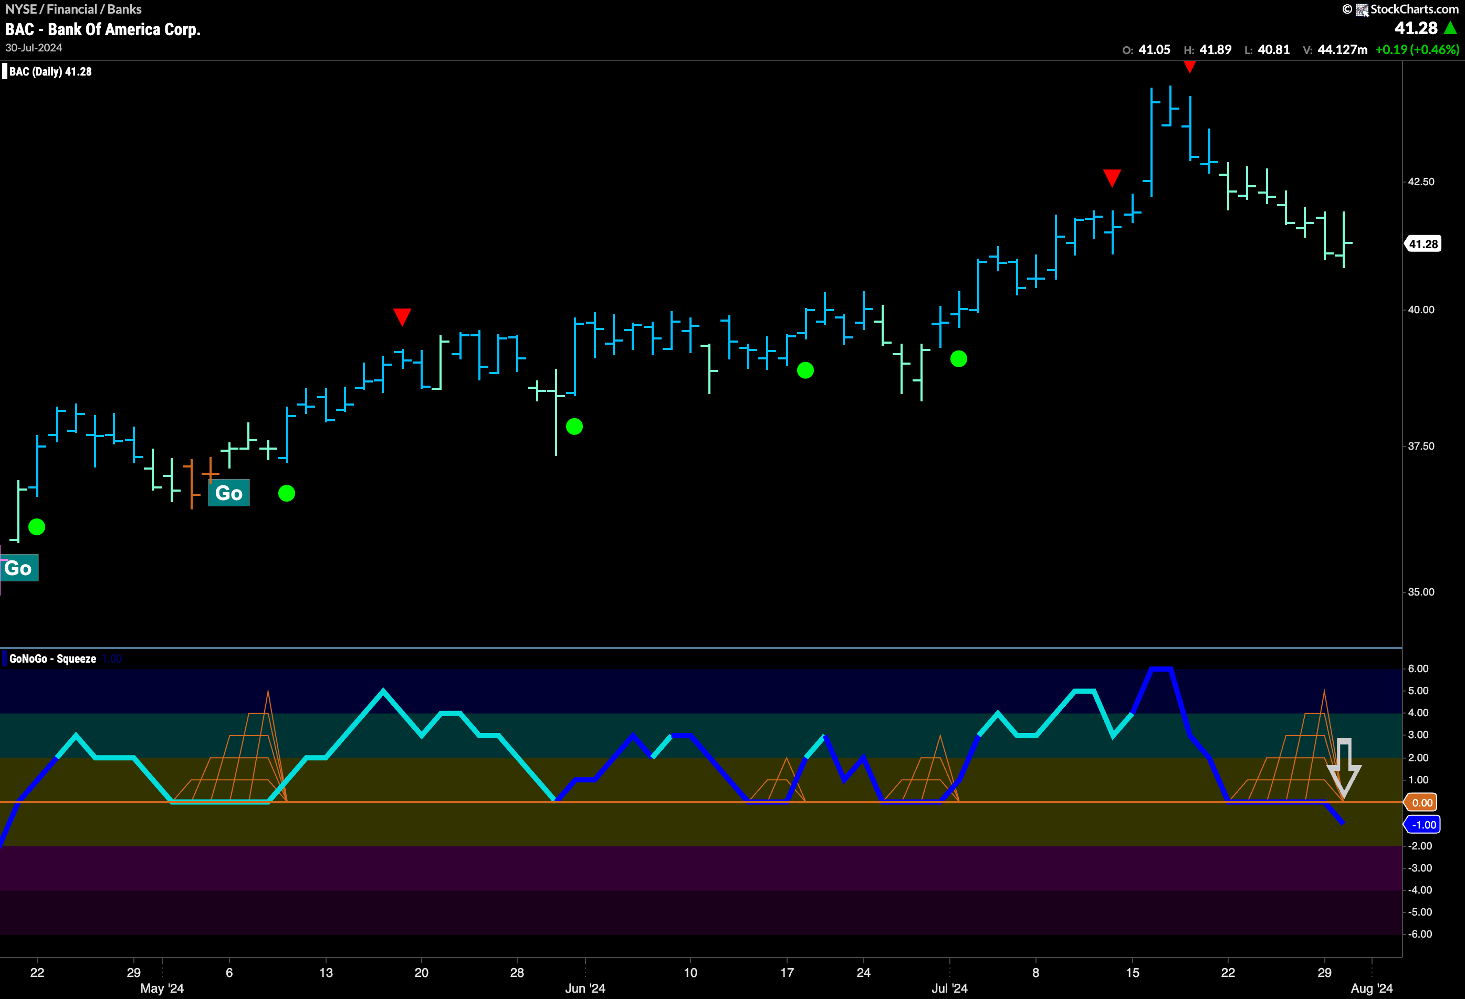1465x999 pixels.
Task: Click the green dot near May 9
Action: (287, 493)
